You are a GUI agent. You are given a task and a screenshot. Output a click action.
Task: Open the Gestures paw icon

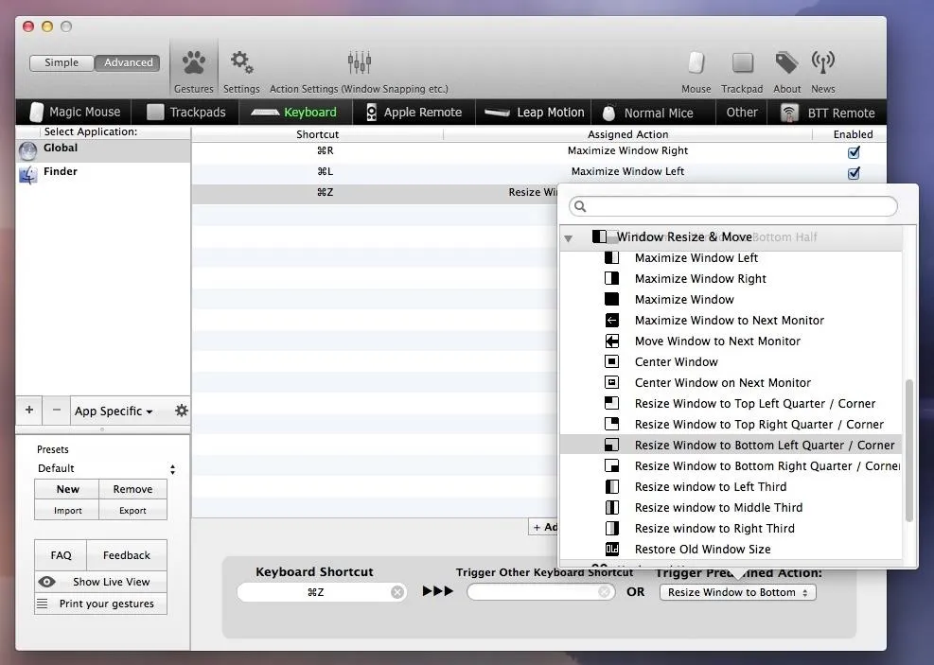pos(194,62)
